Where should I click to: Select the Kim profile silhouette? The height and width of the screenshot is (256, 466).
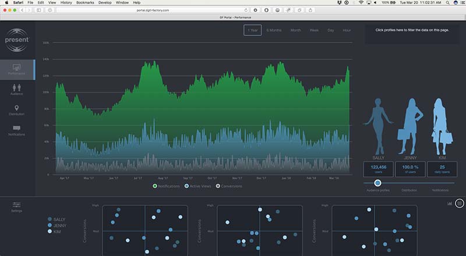coord(442,127)
